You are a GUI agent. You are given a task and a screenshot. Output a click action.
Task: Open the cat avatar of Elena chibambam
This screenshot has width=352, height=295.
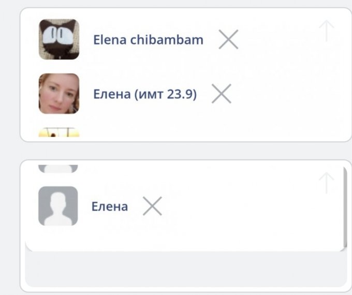pos(59,39)
